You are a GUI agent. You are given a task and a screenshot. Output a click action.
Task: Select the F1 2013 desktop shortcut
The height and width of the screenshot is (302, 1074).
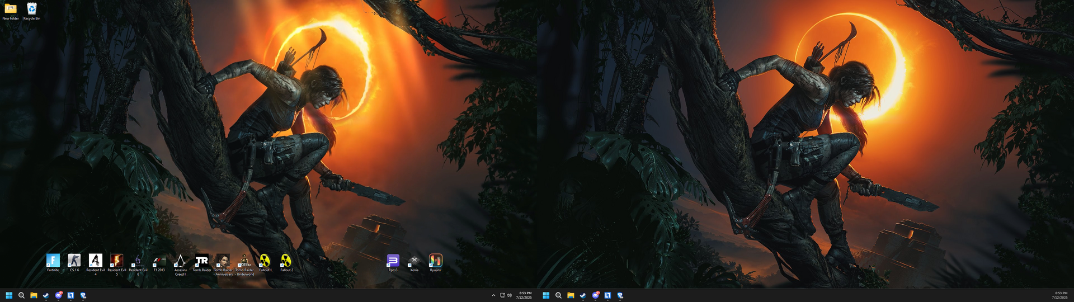[x=159, y=263]
